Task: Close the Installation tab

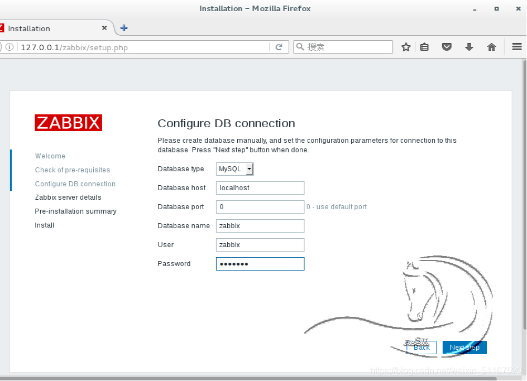Action: 104,28
